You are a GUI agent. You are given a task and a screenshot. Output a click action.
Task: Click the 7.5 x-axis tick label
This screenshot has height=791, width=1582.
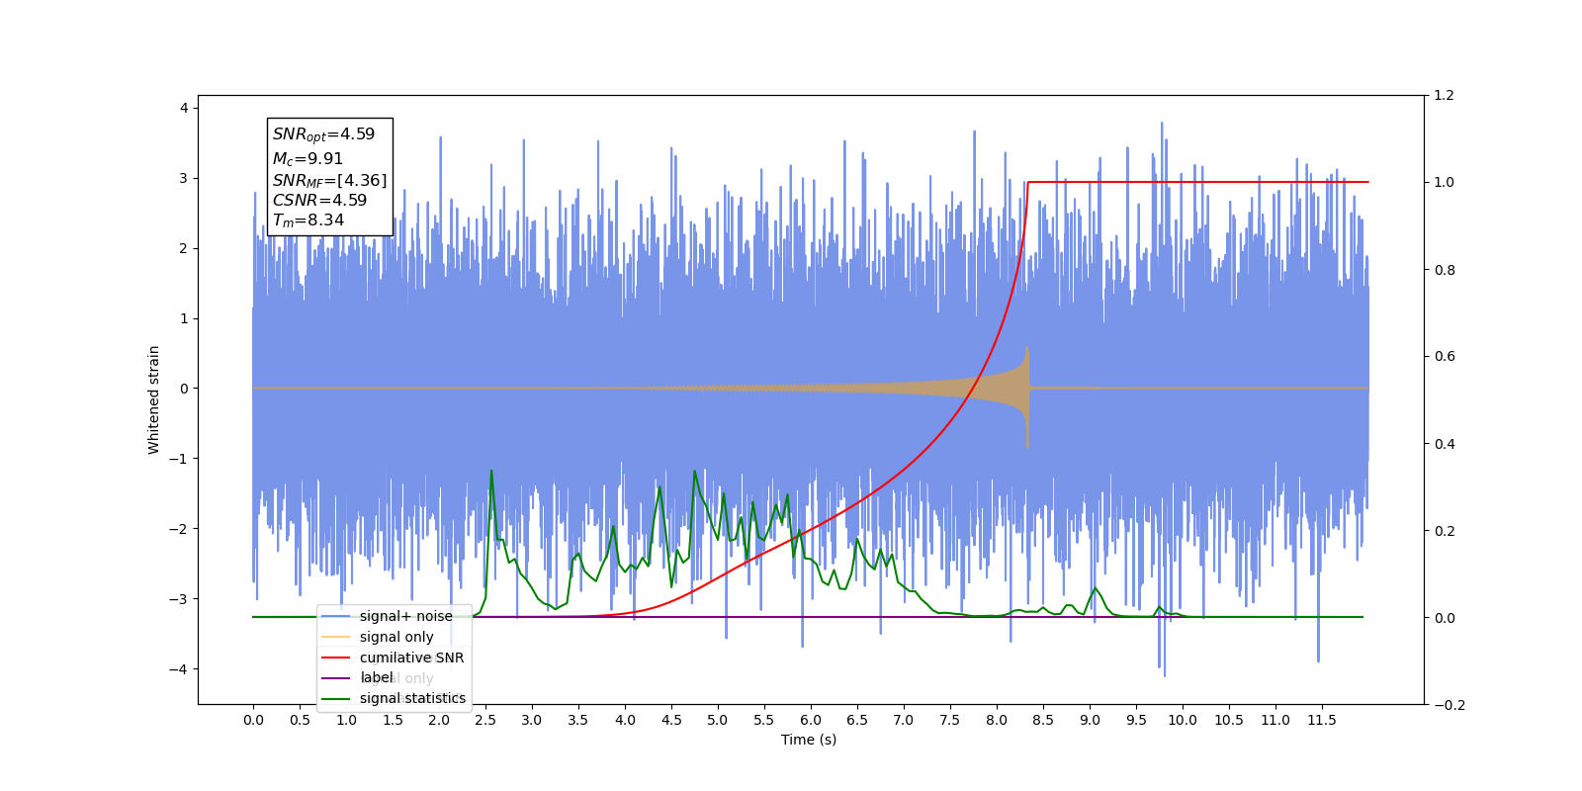pos(950,720)
